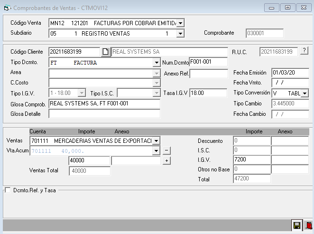Open client lookup document icon
This screenshot has width=314, height=234.
point(106,52)
